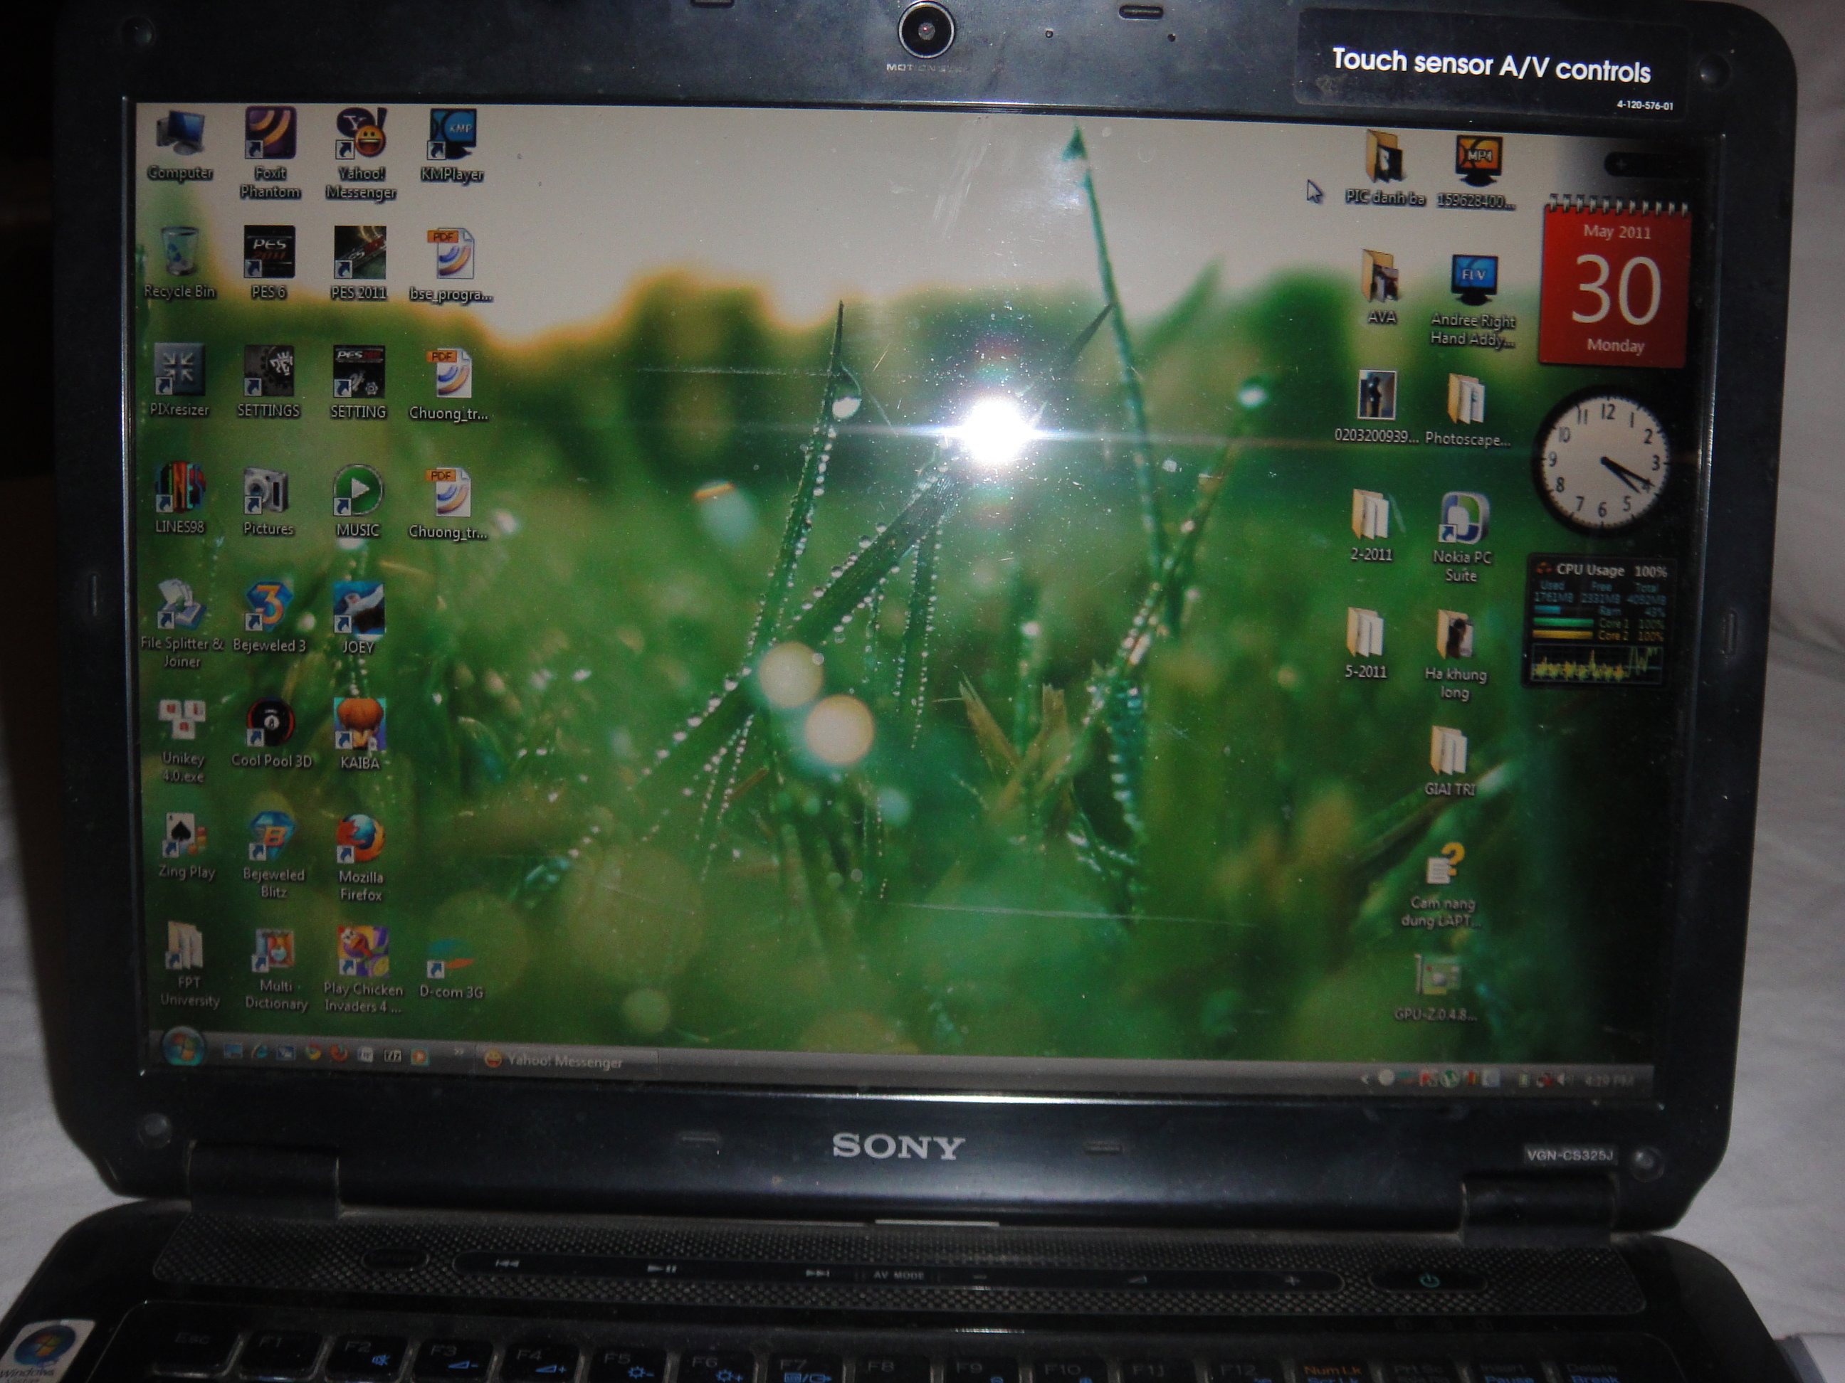
Task: Open the Computer desktop icon
Action: pyautogui.click(x=179, y=146)
